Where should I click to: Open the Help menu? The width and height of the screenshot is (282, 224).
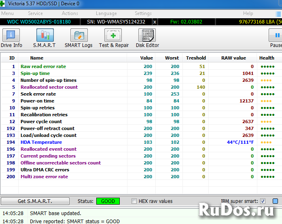click(x=248, y=13)
